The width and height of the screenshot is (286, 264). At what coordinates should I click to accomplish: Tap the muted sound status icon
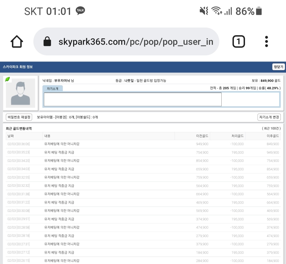[x=204, y=11]
